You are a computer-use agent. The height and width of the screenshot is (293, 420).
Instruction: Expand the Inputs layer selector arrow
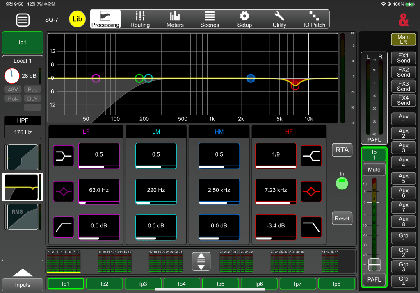coord(23,273)
